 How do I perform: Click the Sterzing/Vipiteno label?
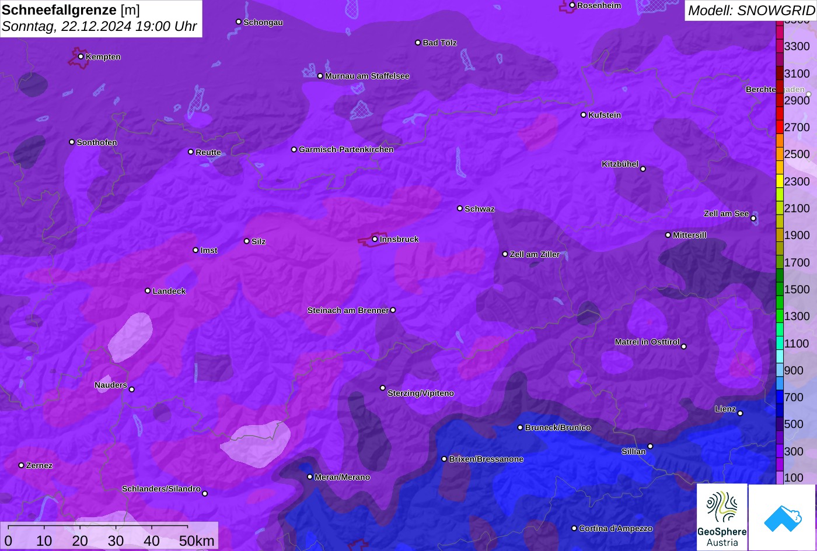pos(421,394)
